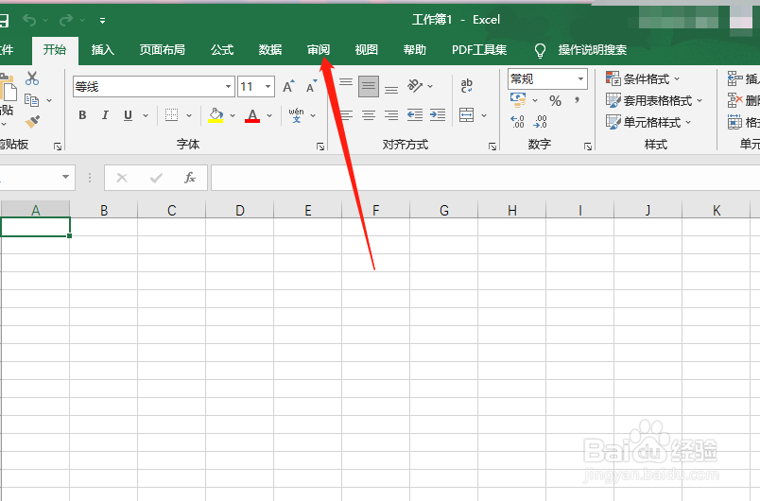Switch to 审阅 ribbon tab
This screenshot has width=760, height=501.
tap(319, 49)
